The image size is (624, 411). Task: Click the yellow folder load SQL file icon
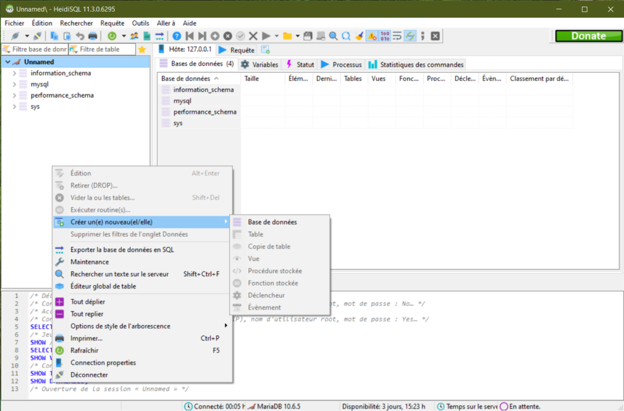288,36
